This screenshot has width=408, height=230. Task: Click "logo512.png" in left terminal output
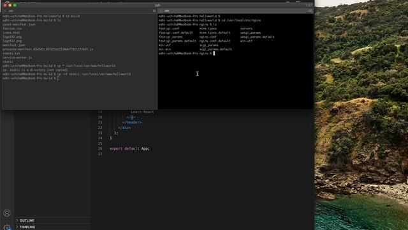[x=12, y=41]
